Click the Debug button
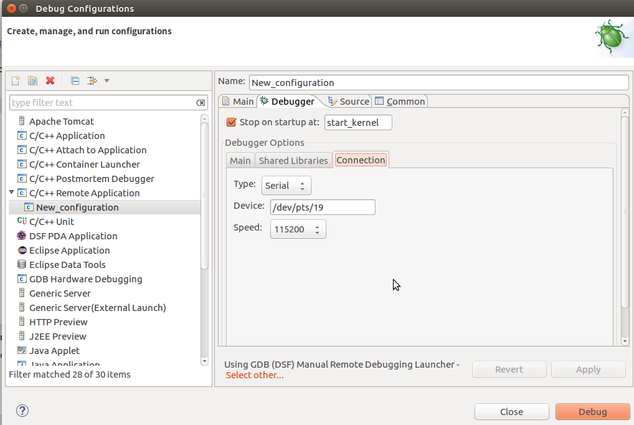 tap(593, 412)
